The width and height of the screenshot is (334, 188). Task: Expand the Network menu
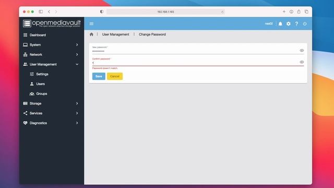(x=51, y=54)
